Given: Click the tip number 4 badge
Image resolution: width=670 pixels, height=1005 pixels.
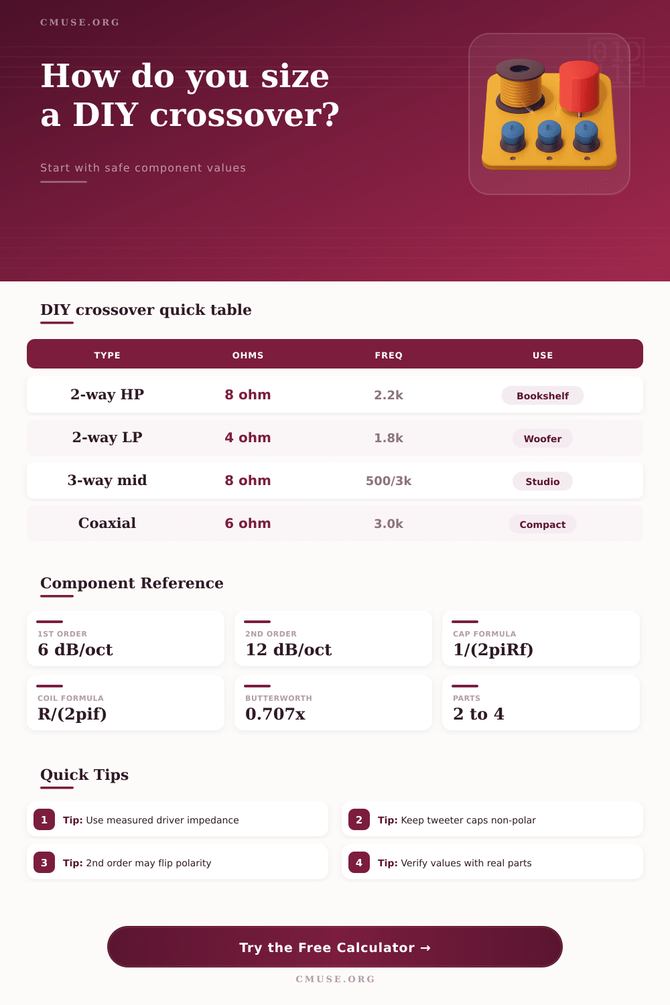Looking at the screenshot, I should point(359,862).
